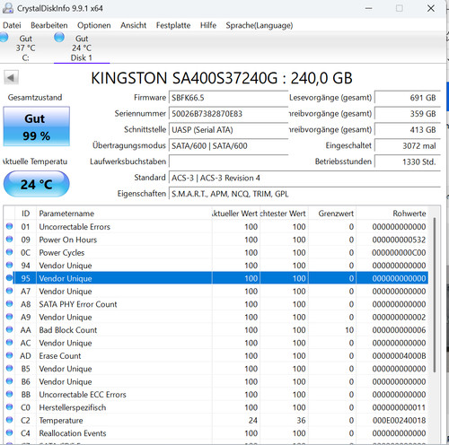Click the blue status orb for Disk 1
Image resolution: width=449 pixels, height=445 pixels.
[59, 38]
